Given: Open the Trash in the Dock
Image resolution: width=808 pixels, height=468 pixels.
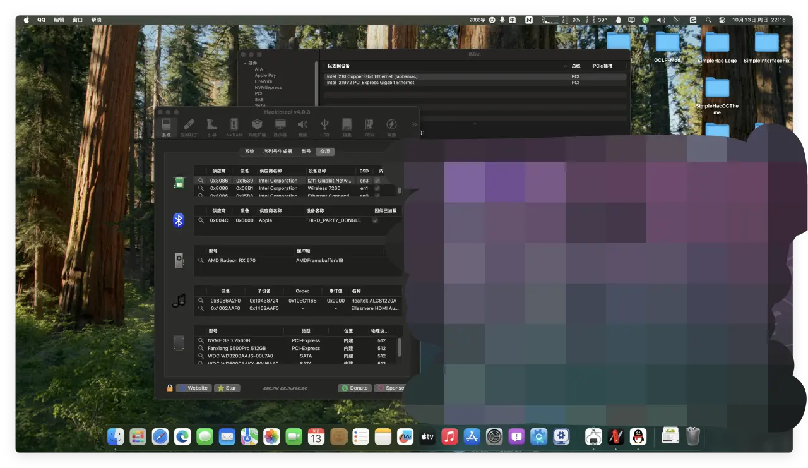Looking at the screenshot, I should tap(693, 436).
